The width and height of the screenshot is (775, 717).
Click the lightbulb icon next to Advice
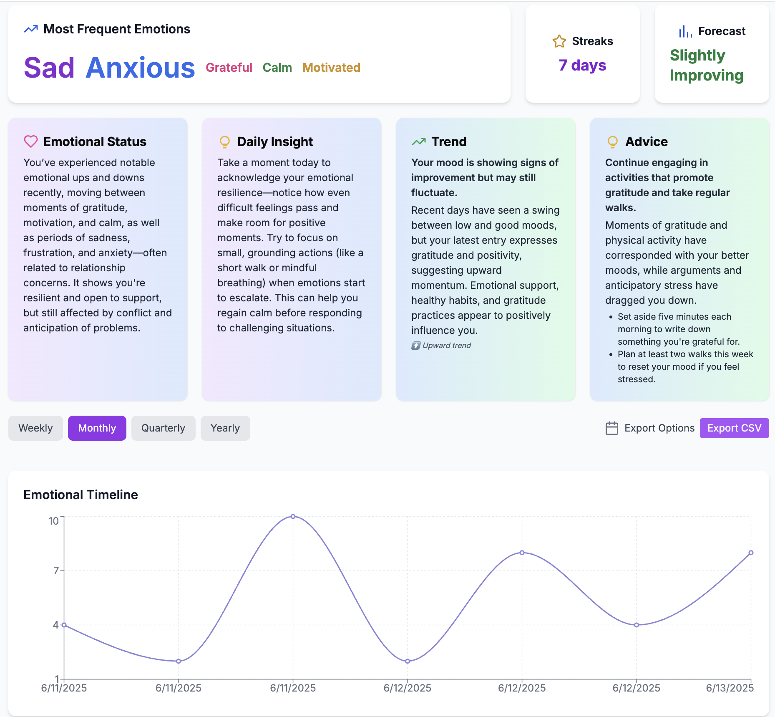coord(612,142)
